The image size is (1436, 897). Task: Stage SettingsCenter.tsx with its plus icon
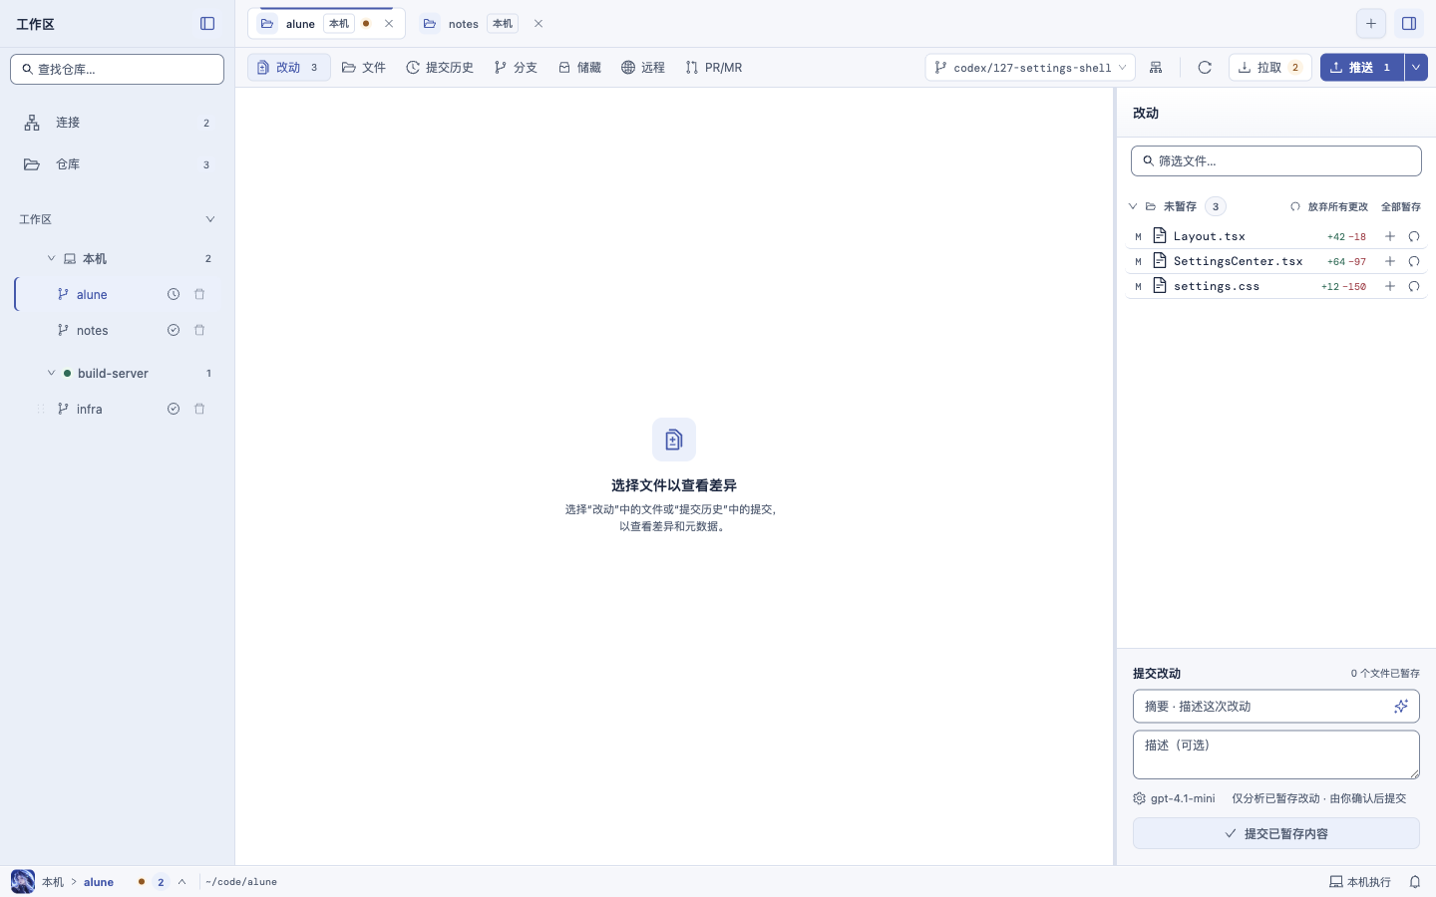pyautogui.click(x=1390, y=261)
